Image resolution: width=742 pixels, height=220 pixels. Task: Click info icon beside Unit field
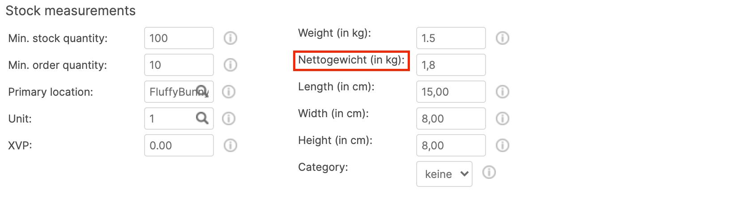pyautogui.click(x=229, y=118)
